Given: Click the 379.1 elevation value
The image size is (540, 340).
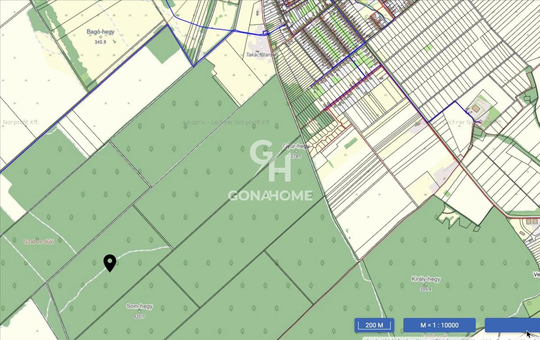Looking at the screenshot, I should [x=296, y=157].
